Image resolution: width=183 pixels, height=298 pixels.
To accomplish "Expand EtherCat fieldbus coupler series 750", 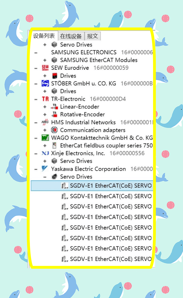I will click(x=45, y=146).
